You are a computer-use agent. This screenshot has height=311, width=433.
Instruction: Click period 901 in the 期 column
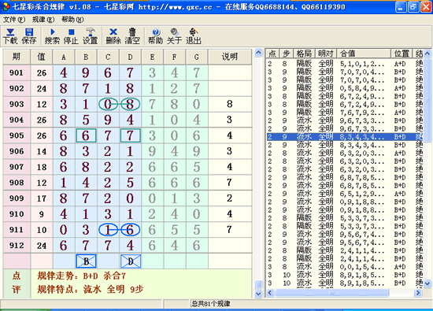[x=17, y=73]
